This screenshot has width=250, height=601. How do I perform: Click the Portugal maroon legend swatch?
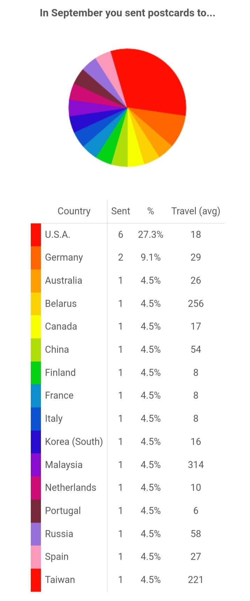pyautogui.click(x=36, y=511)
